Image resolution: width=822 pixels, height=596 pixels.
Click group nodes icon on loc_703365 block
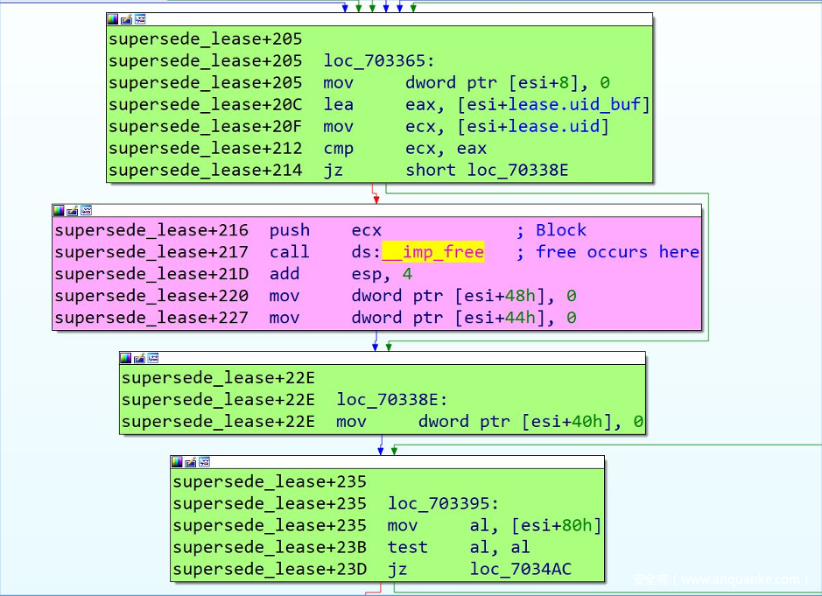click(x=139, y=19)
